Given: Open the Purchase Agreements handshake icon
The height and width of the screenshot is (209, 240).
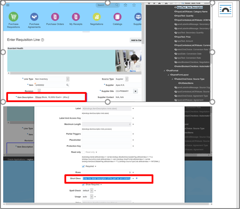Looking at the screenshot, I should coord(34,17).
